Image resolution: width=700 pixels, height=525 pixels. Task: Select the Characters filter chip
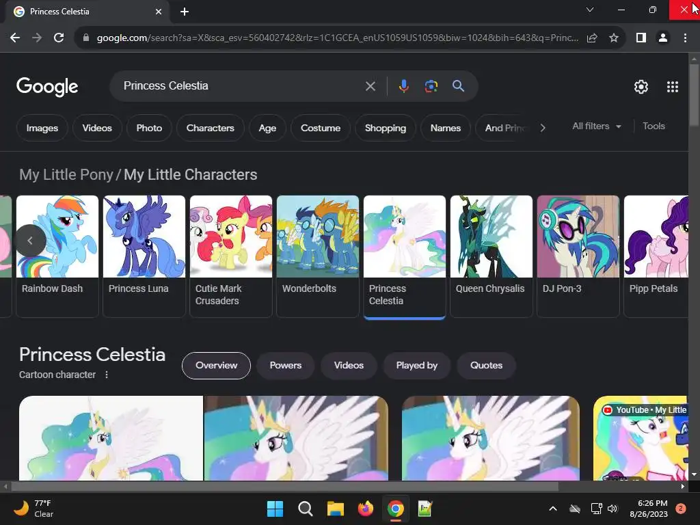(x=211, y=128)
